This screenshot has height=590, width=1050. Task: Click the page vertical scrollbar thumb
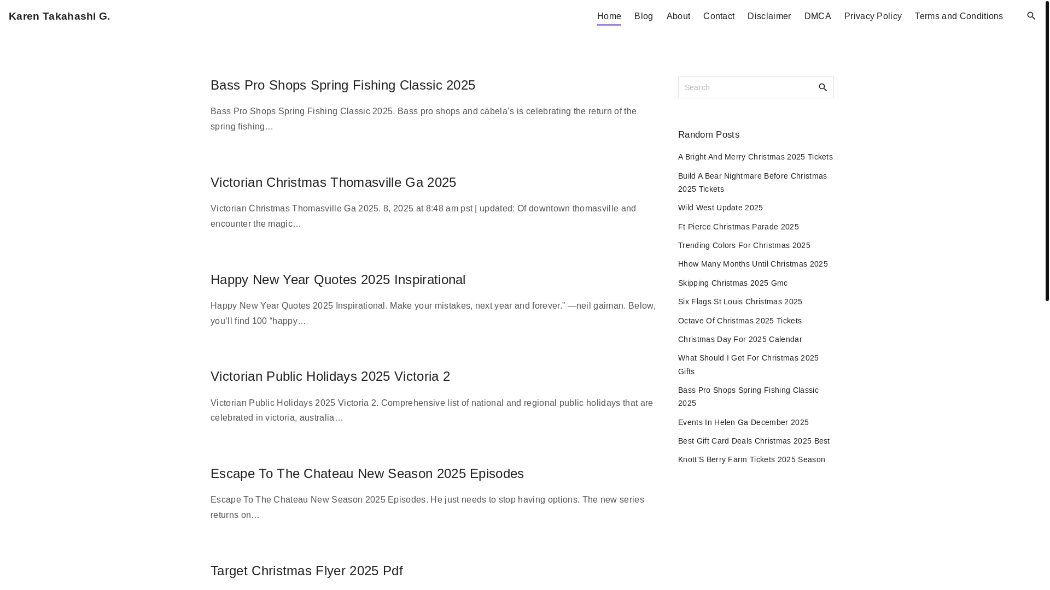1047,150
